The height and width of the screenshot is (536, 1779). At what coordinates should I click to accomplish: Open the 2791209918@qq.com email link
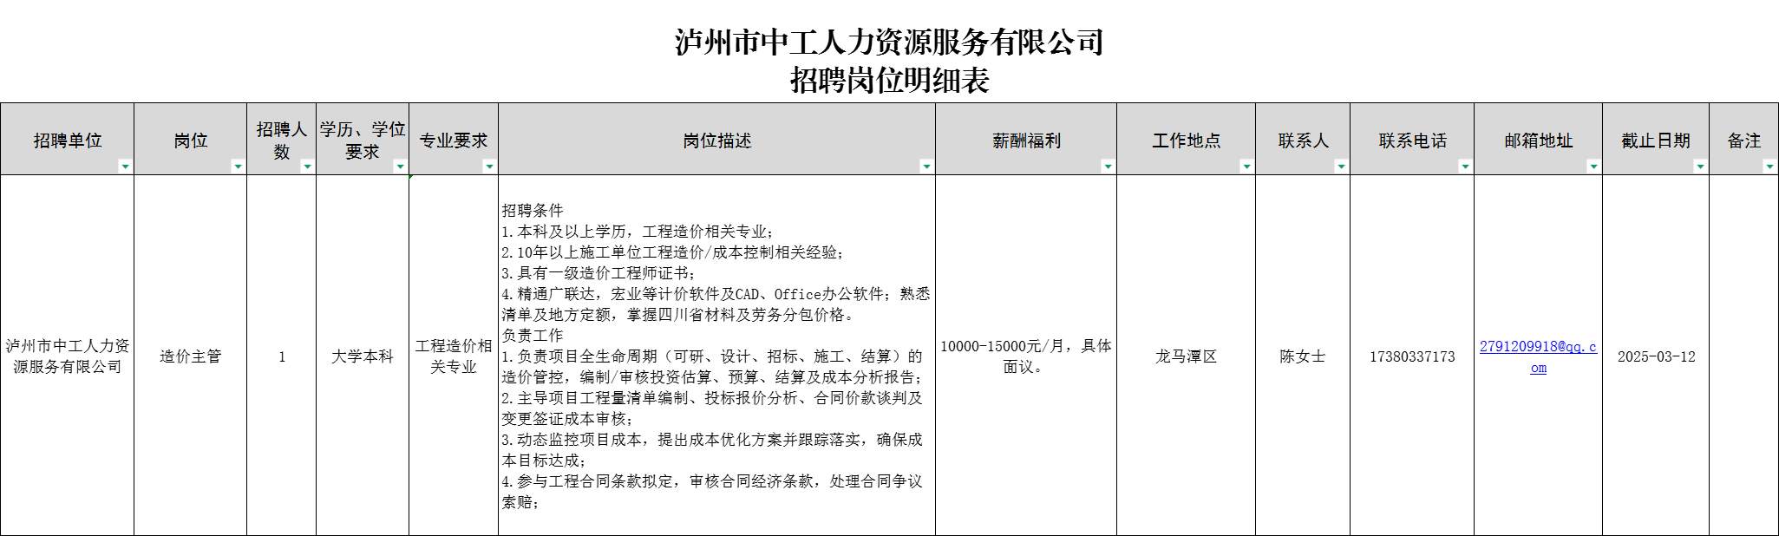(1537, 347)
